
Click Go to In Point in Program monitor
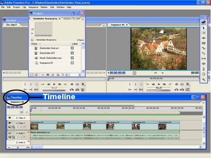pos(130,89)
